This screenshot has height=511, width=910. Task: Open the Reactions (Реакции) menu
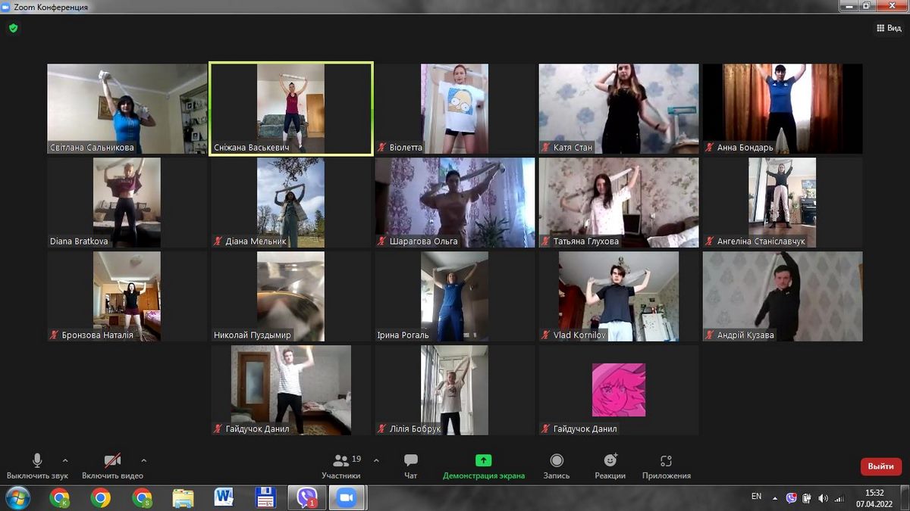tap(610, 466)
